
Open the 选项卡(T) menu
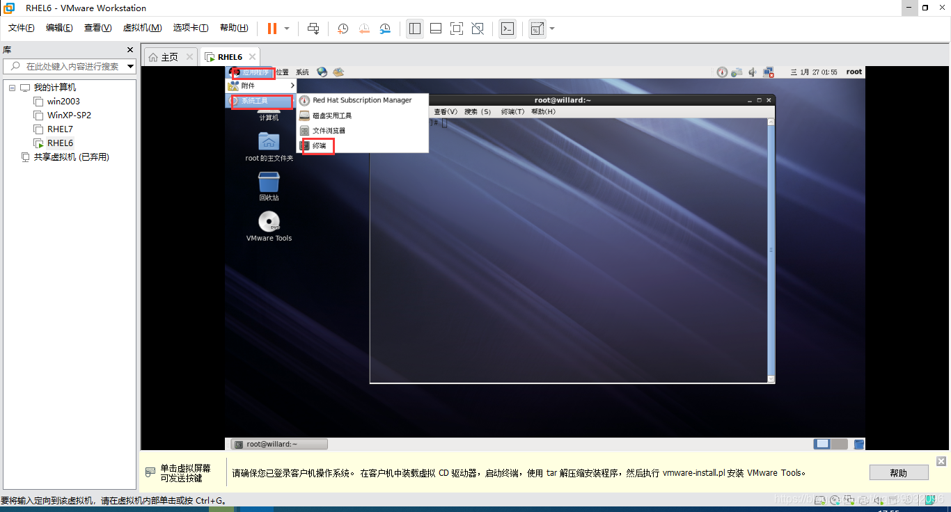191,28
